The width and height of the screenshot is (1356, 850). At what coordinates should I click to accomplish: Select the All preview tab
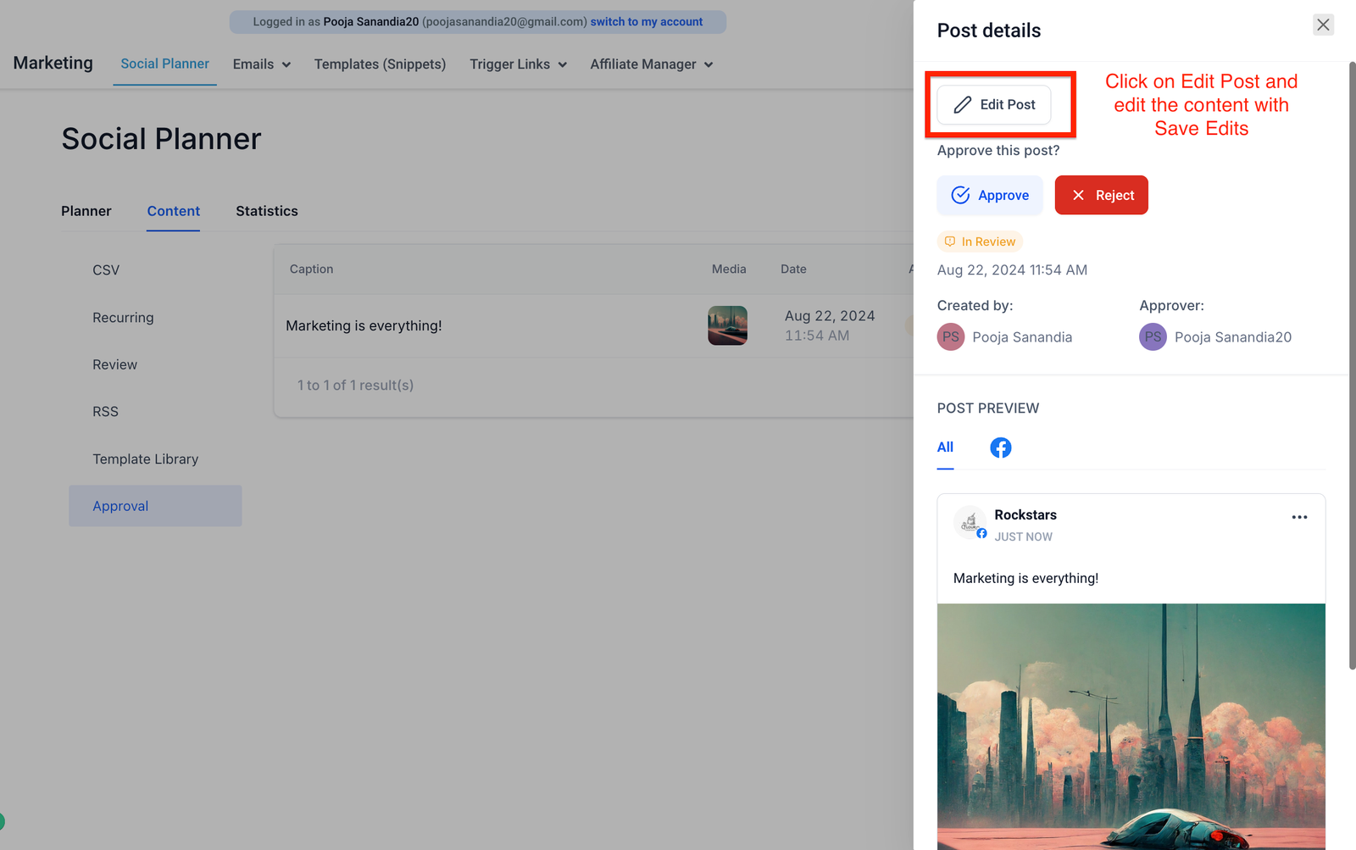pos(945,447)
